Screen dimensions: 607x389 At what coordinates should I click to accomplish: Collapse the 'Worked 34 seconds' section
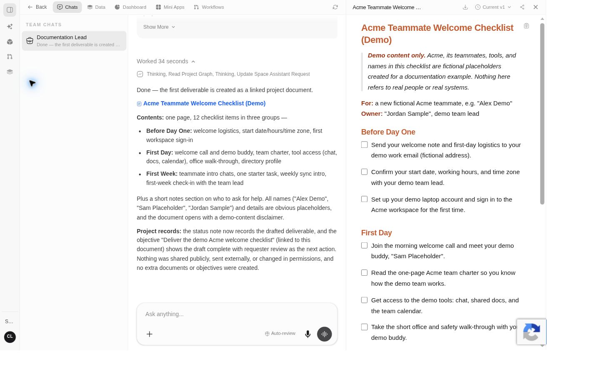pos(166,61)
